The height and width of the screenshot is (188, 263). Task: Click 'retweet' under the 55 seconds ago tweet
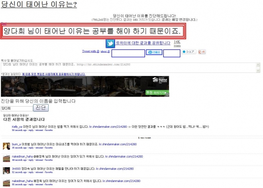tap(39, 184)
